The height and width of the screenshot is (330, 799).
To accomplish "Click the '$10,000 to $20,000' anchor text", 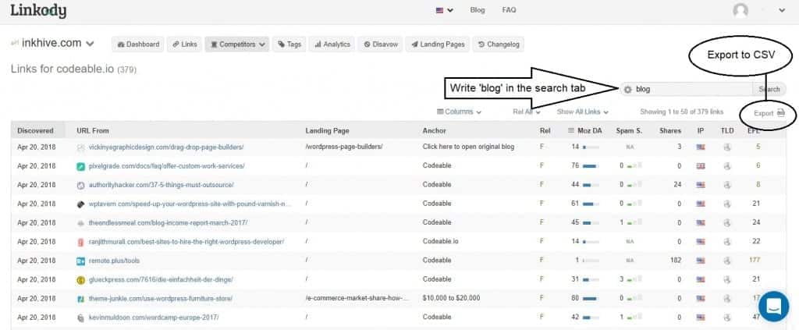I will 451,298.
